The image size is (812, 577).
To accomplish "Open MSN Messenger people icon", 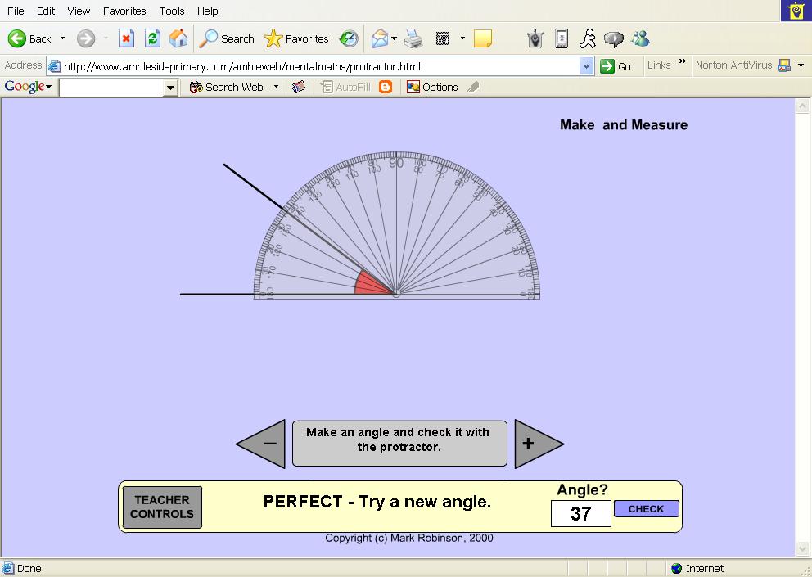I will pos(641,38).
